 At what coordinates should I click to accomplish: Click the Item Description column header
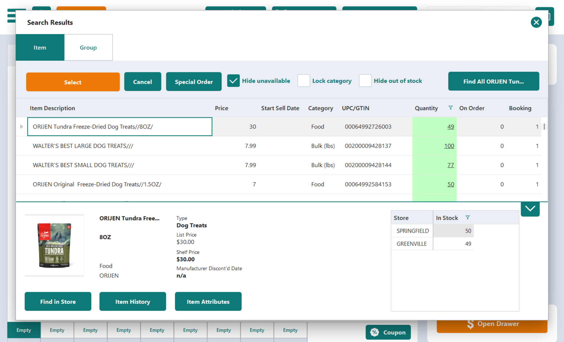coord(52,108)
